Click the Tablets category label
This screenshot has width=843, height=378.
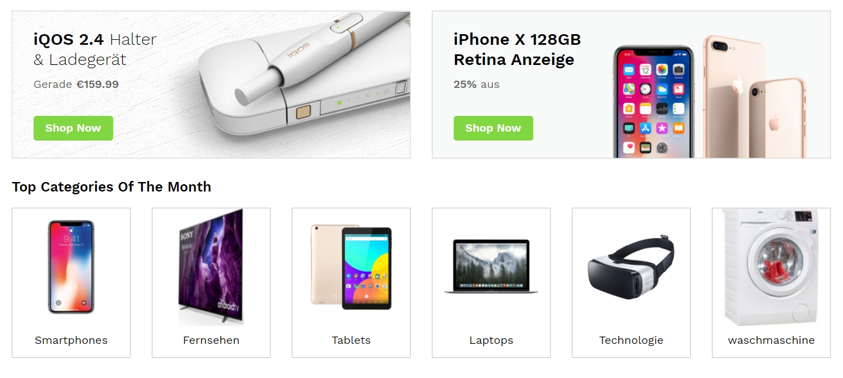(x=351, y=340)
